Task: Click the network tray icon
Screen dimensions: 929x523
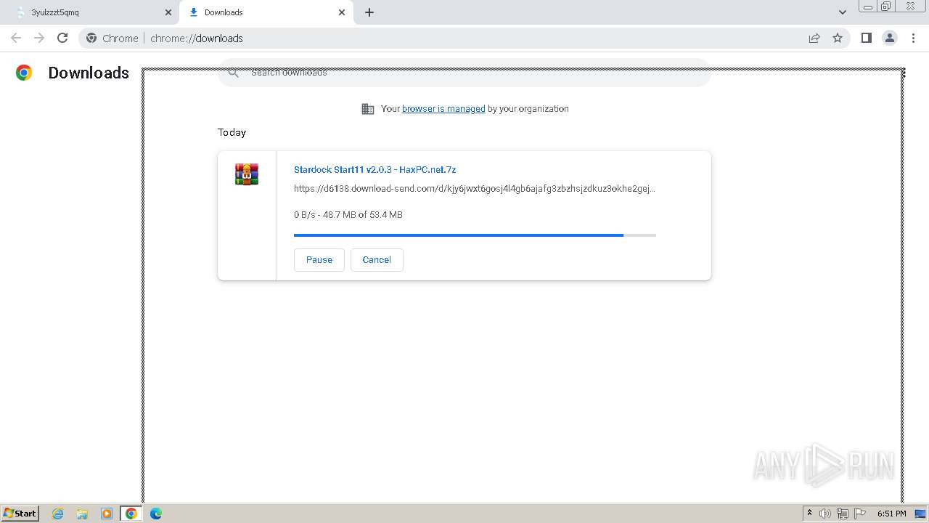Action: tap(842, 514)
